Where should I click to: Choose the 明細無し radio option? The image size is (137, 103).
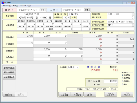coord(123,81)
